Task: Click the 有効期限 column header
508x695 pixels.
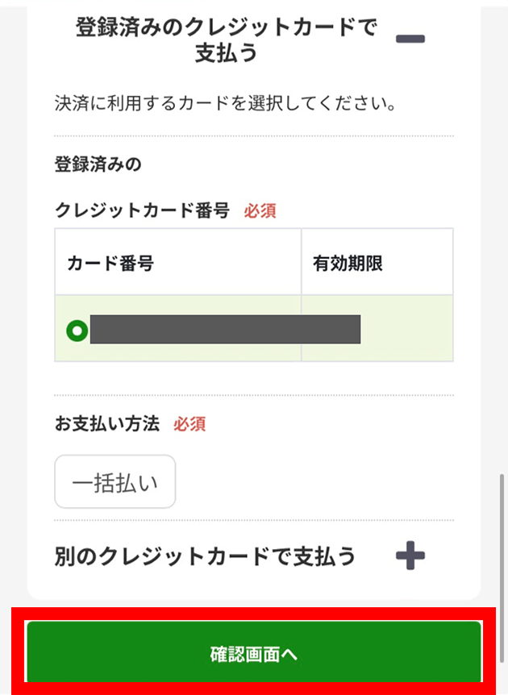Action: click(339, 260)
